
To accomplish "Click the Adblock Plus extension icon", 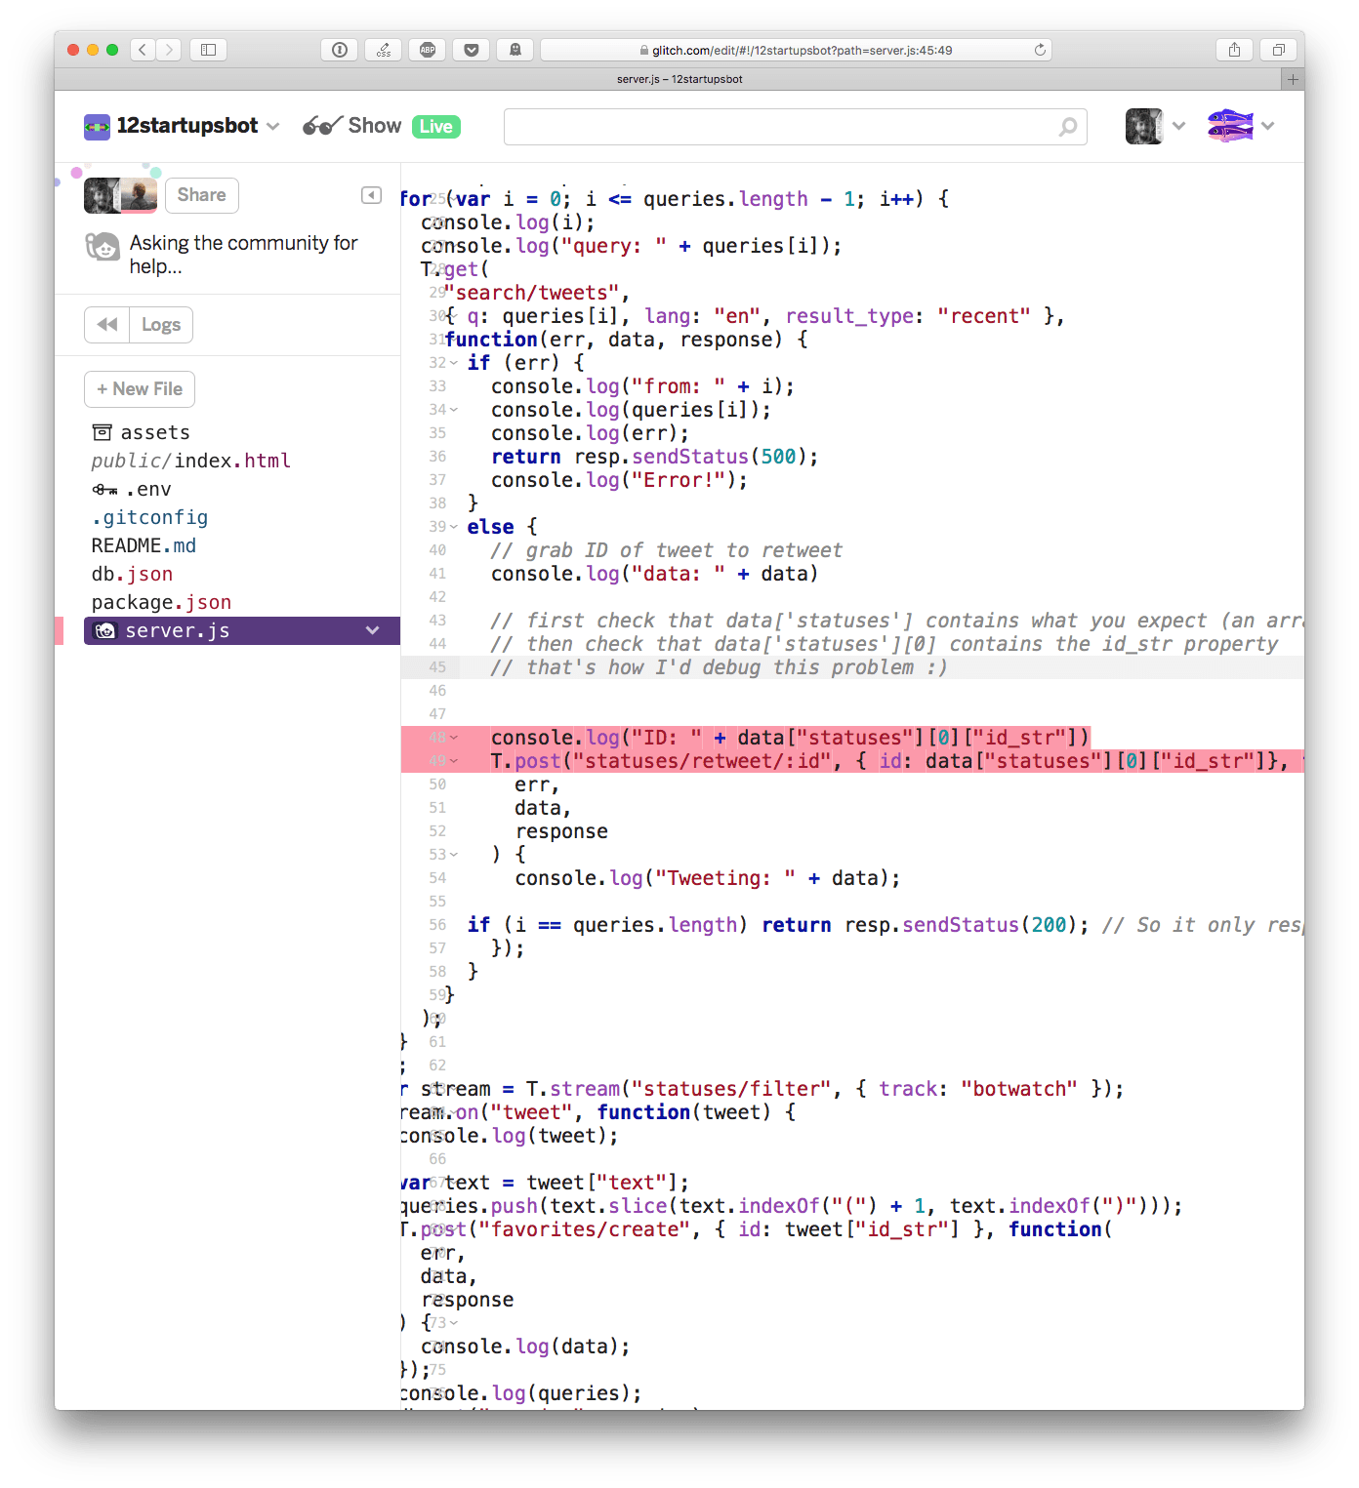I will (427, 50).
